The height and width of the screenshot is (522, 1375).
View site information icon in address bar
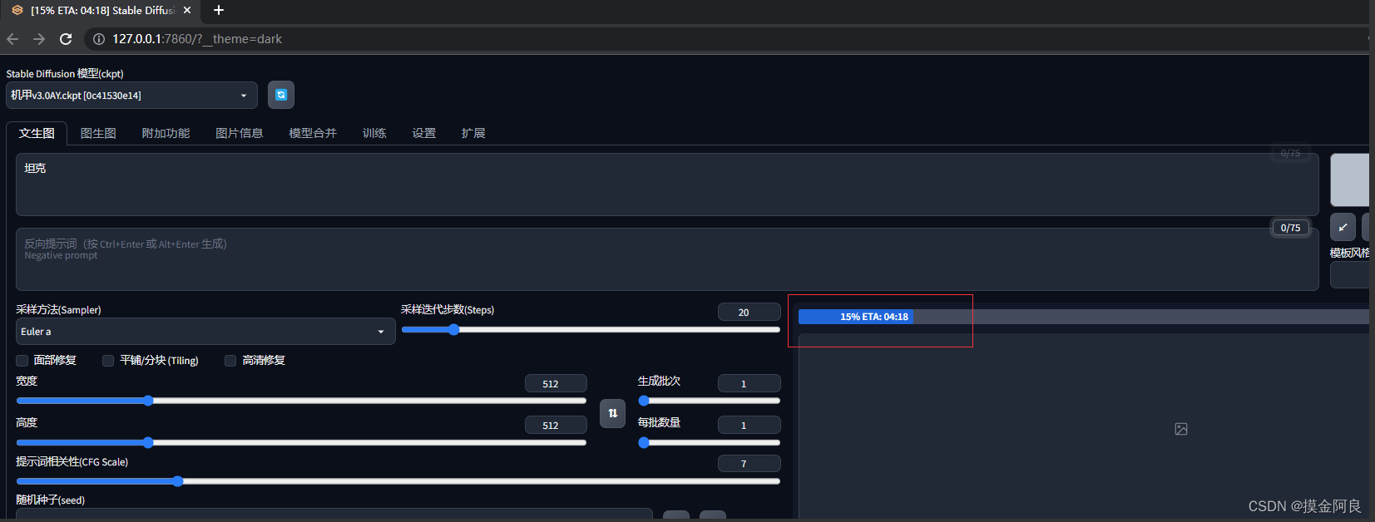(99, 39)
